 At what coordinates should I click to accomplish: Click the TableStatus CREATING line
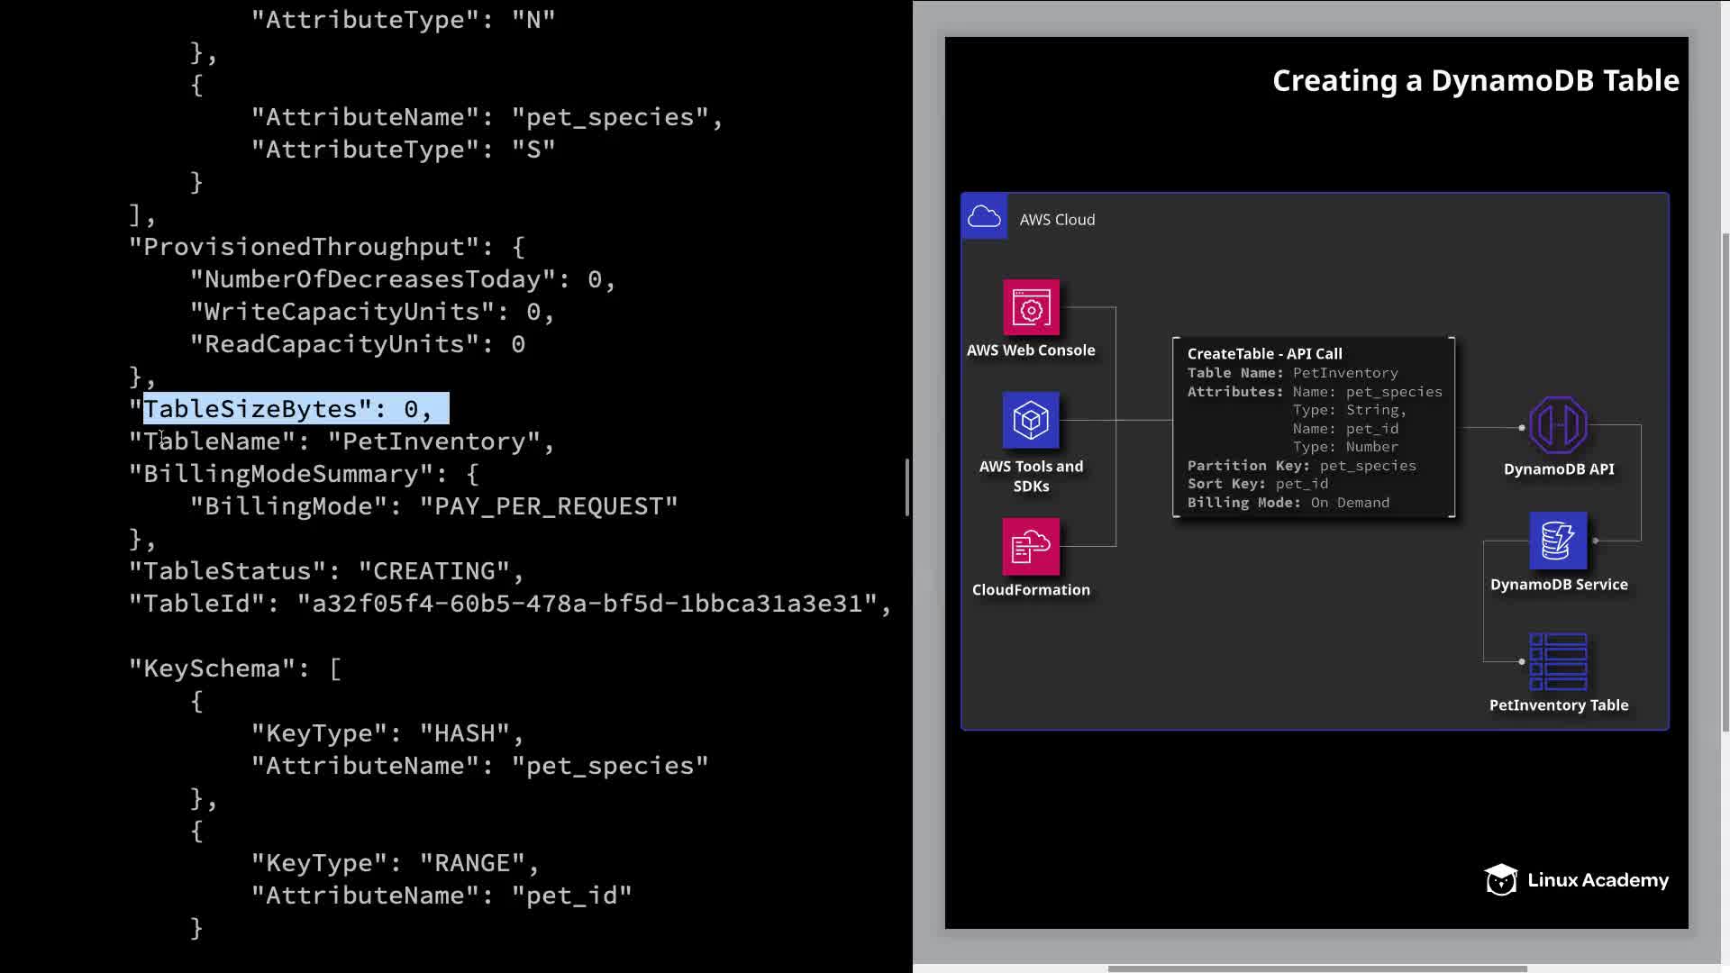coord(326,571)
